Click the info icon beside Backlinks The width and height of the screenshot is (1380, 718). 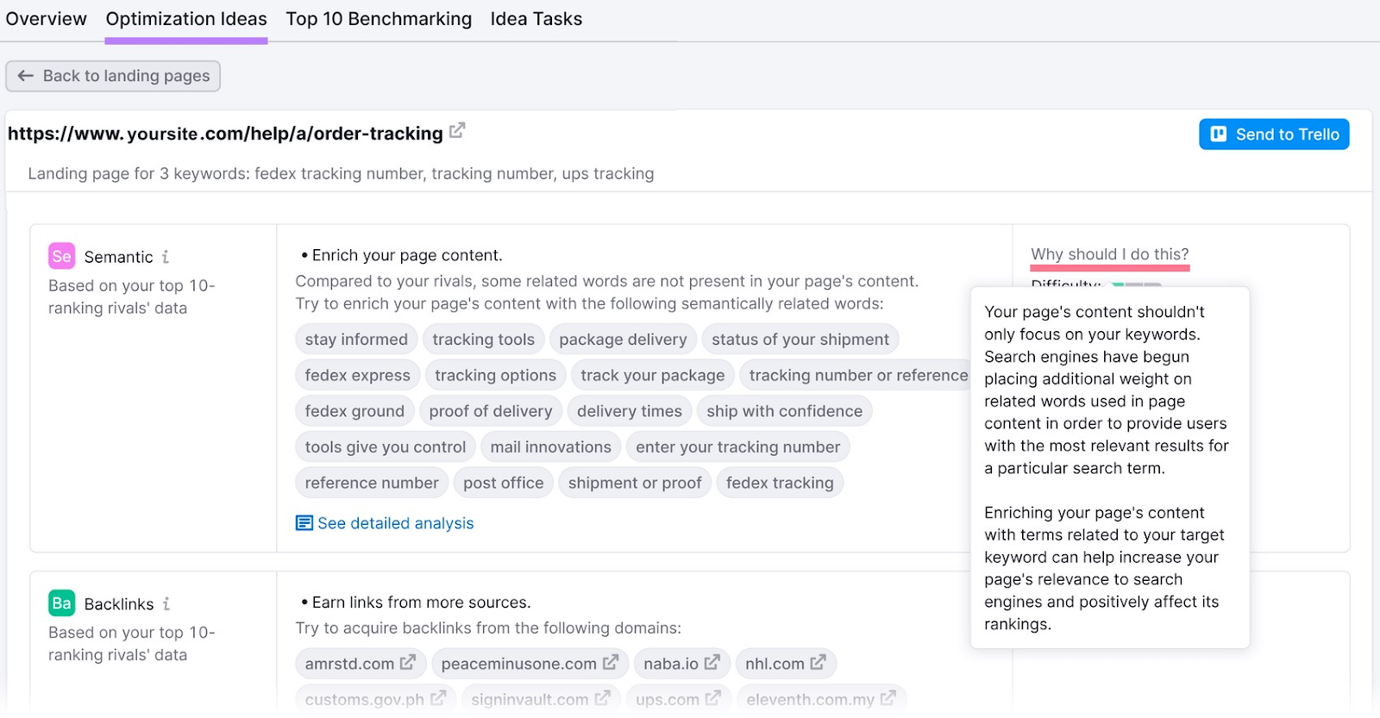coord(166,603)
